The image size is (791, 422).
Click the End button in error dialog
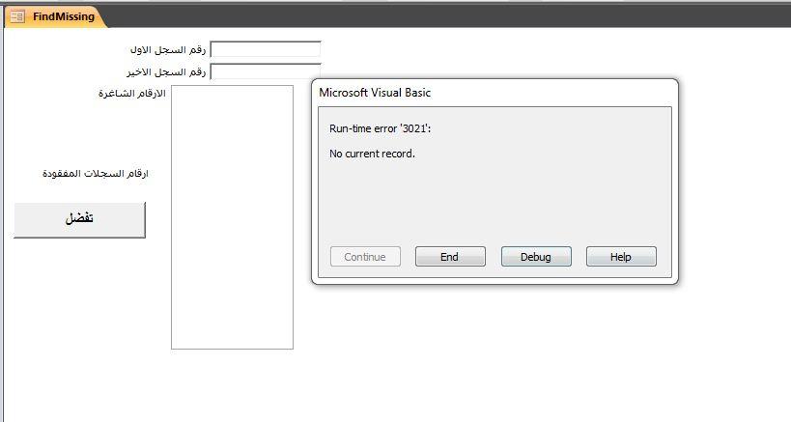click(x=449, y=257)
